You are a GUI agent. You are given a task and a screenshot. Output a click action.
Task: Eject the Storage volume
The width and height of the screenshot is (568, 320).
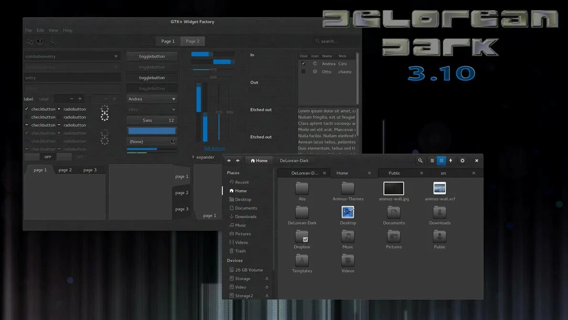pos(267,279)
